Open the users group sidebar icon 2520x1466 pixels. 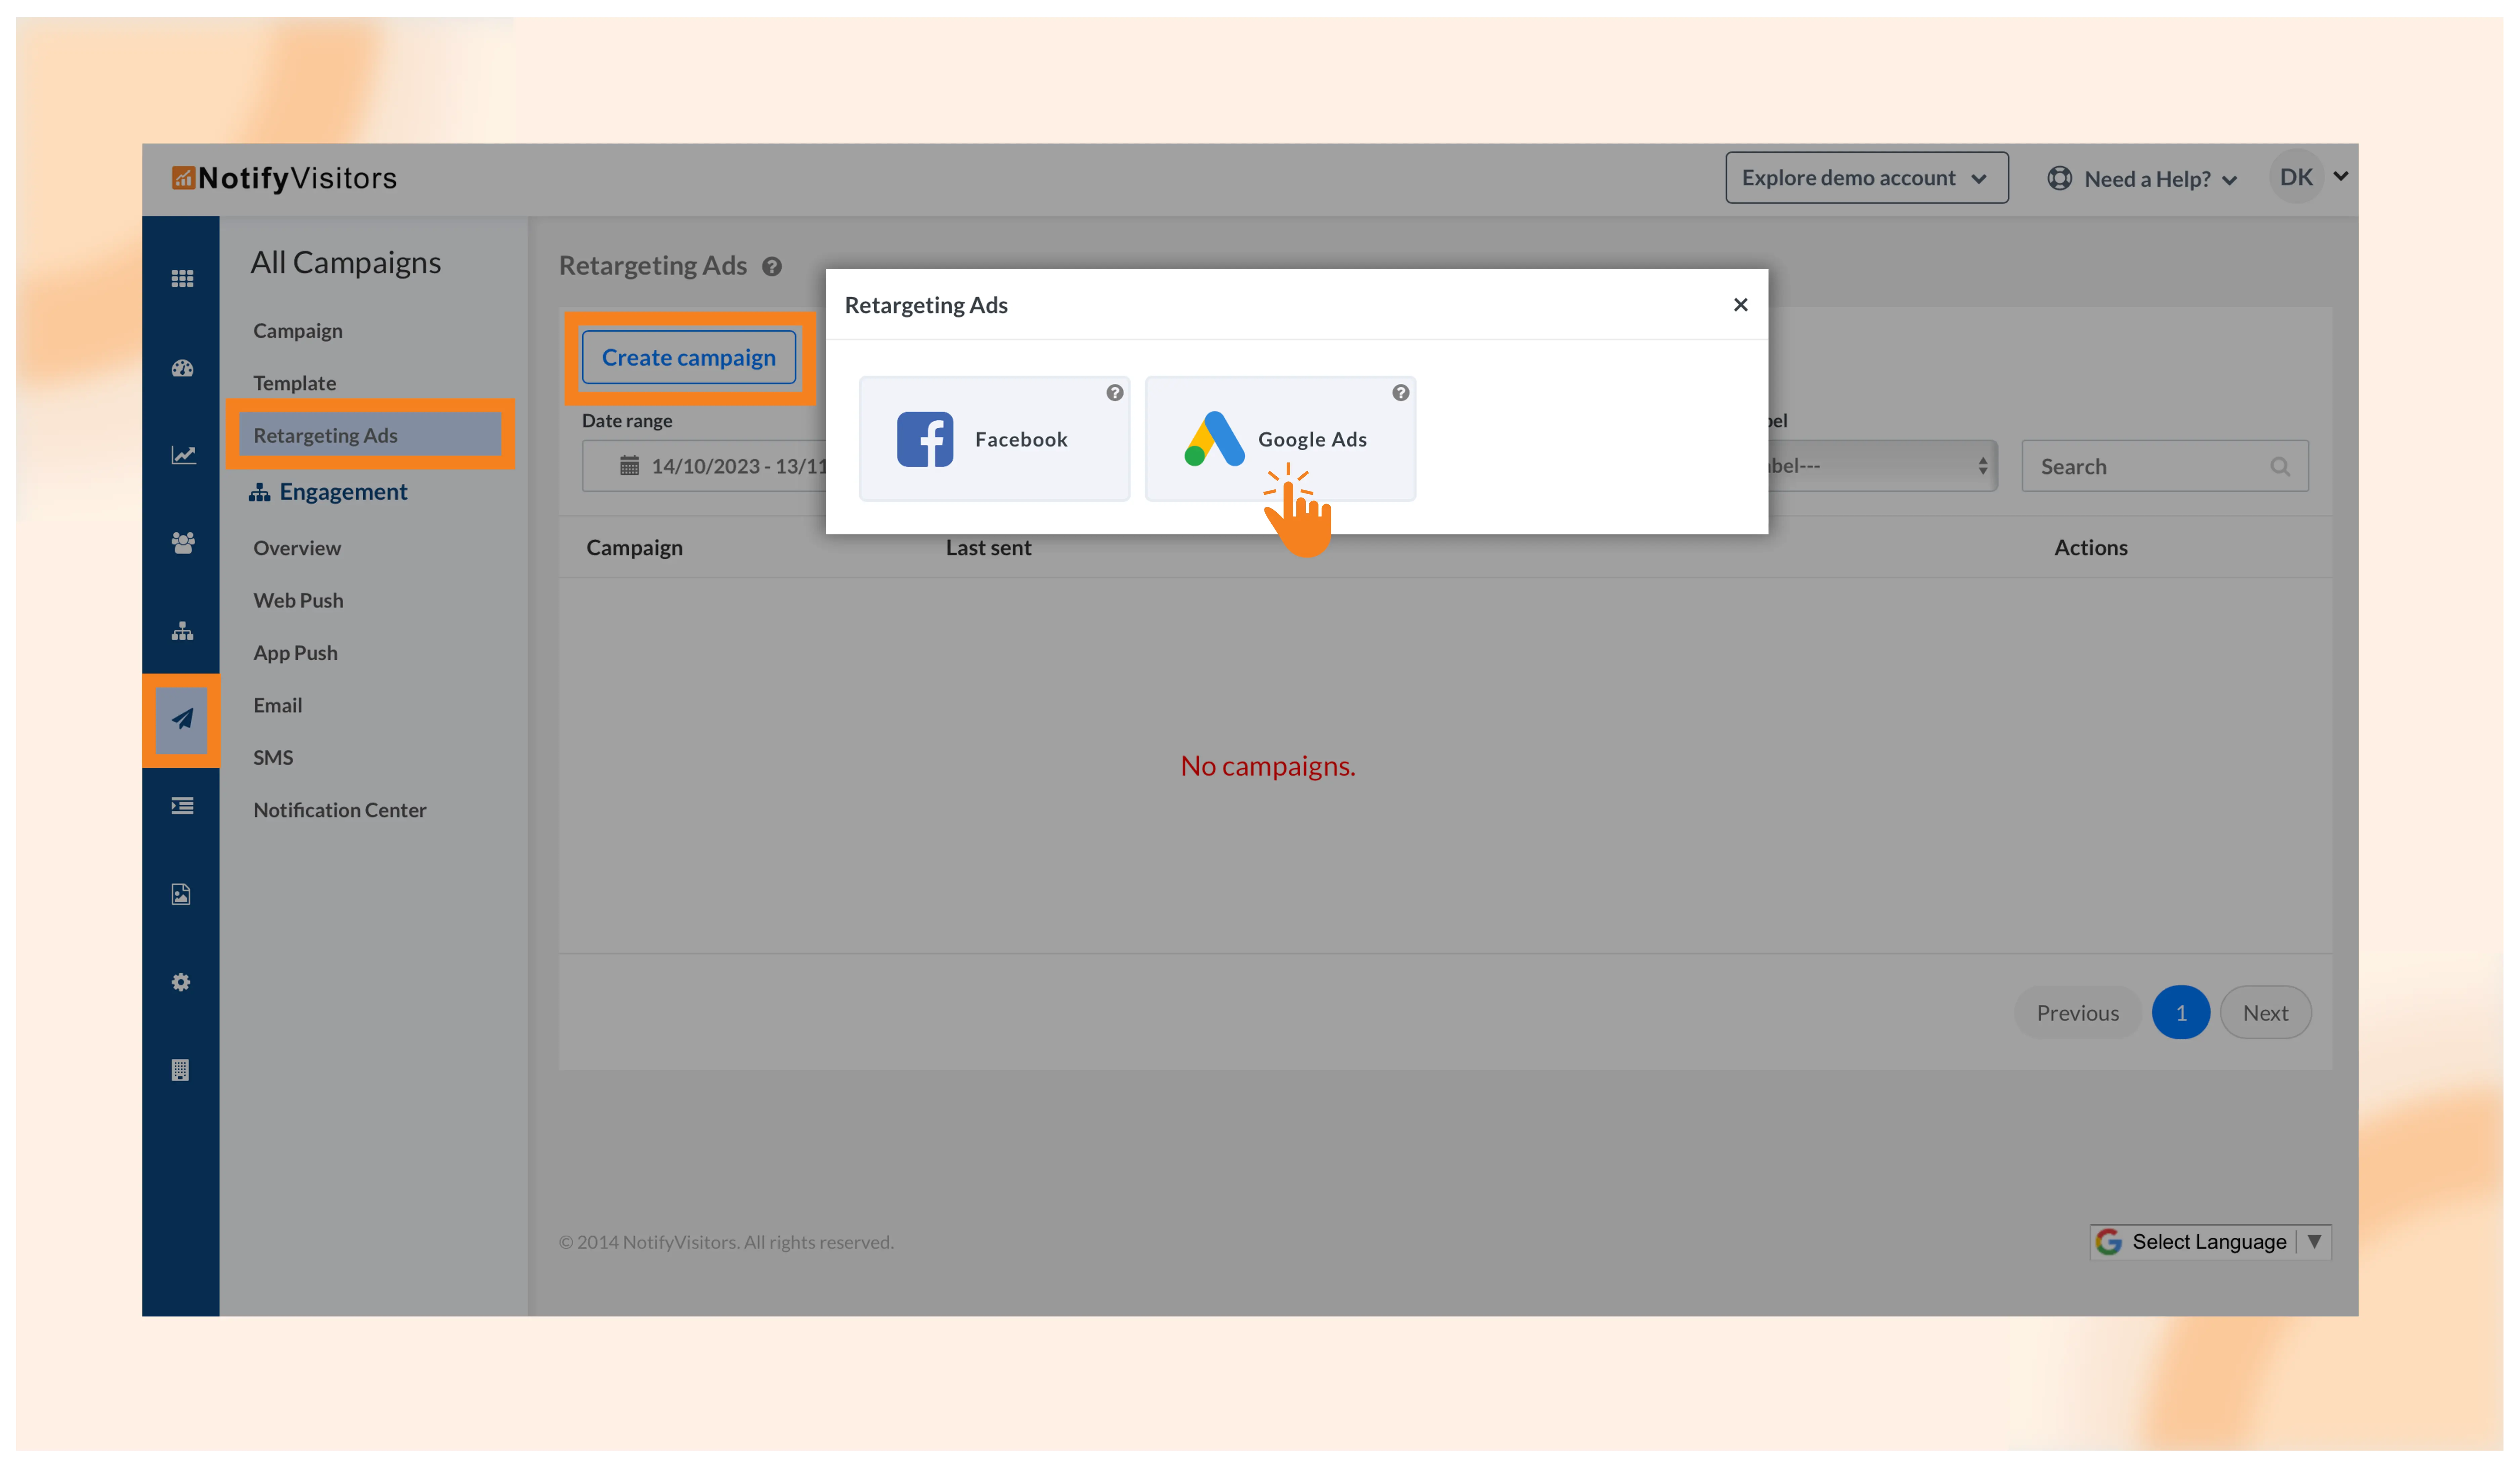point(182,542)
